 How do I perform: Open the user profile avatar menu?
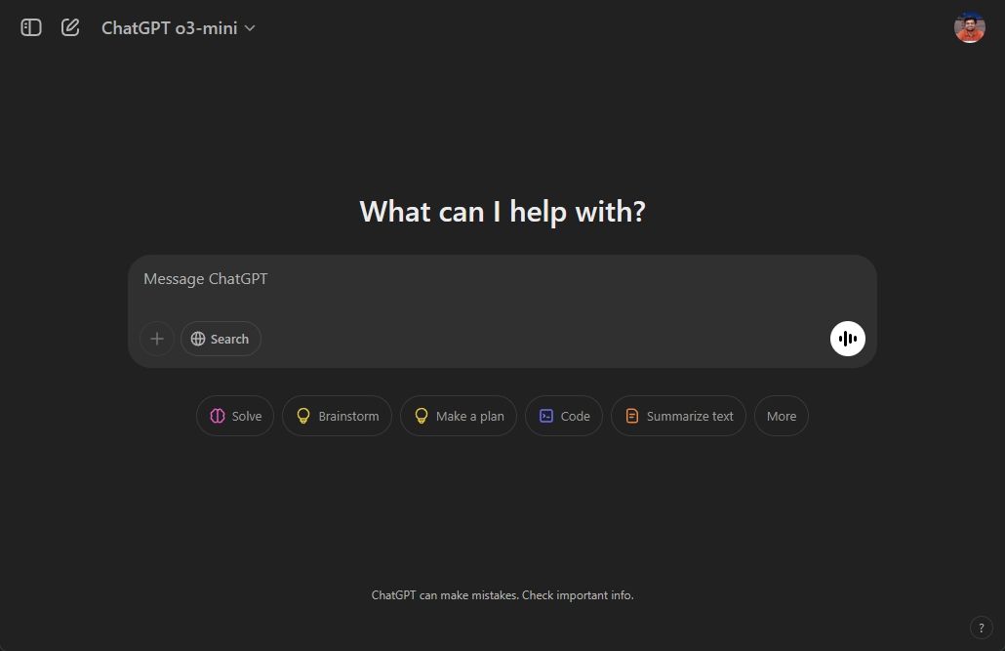click(969, 27)
